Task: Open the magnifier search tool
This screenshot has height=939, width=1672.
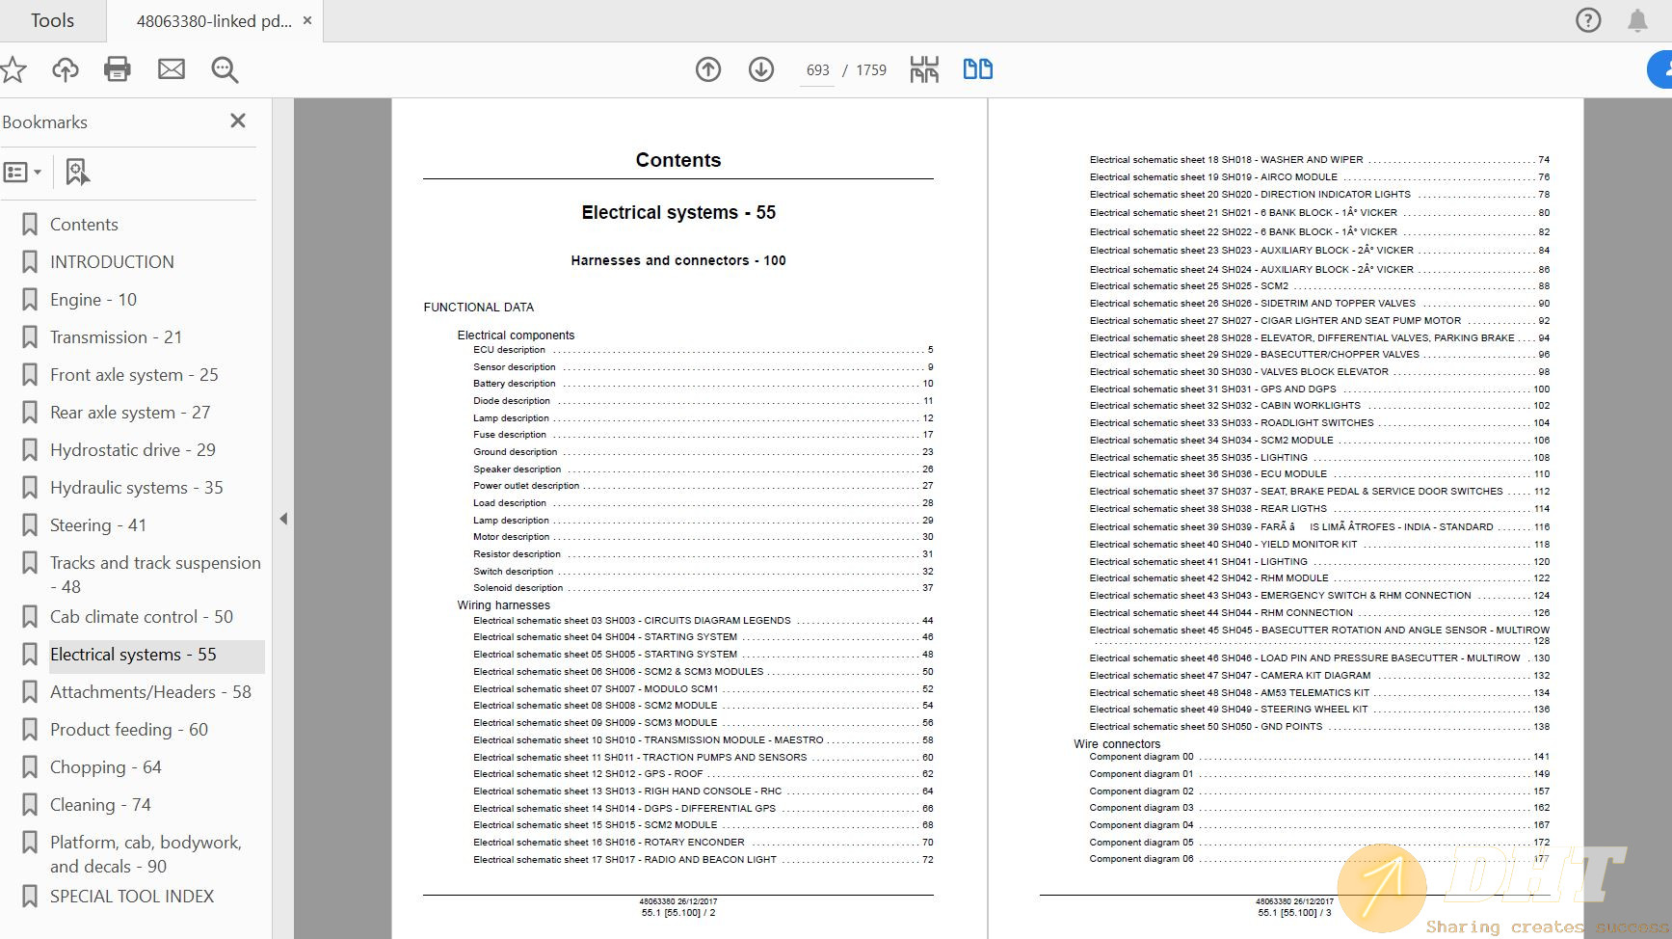Action: click(225, 69)
